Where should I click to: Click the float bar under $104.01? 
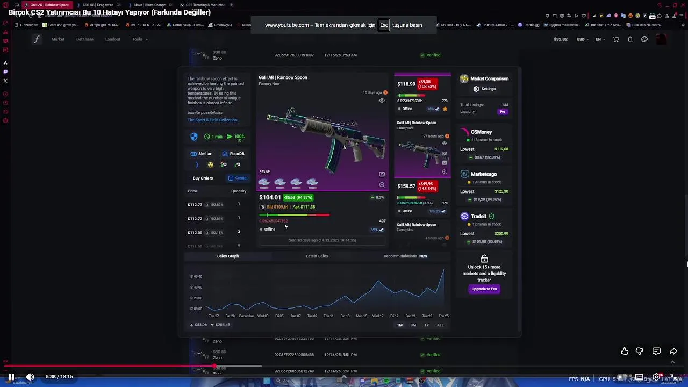[x=294, y=215]
